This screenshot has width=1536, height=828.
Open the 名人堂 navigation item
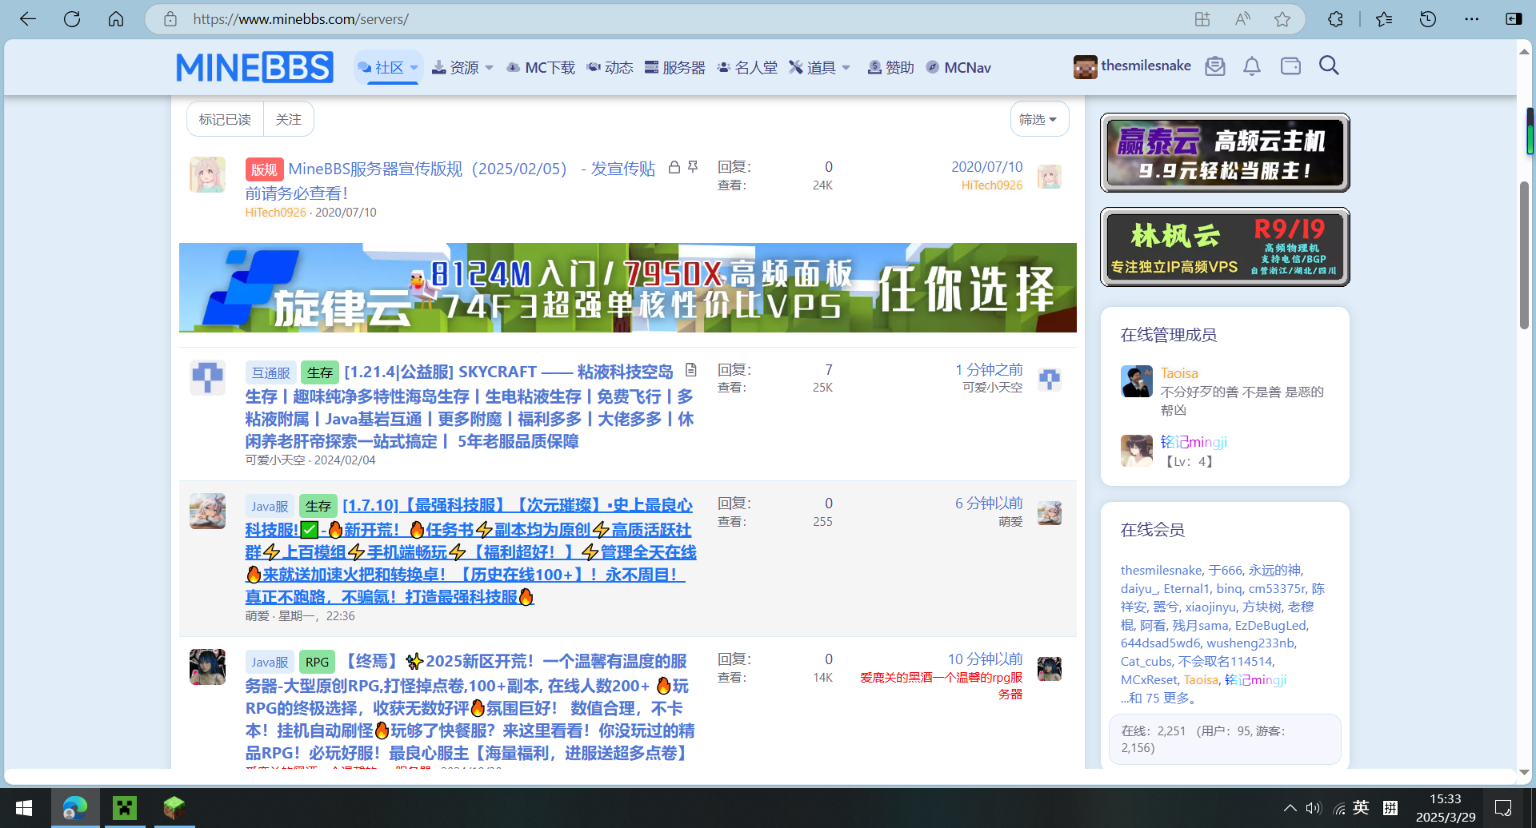pyautogui.click(x=747, y=68)
